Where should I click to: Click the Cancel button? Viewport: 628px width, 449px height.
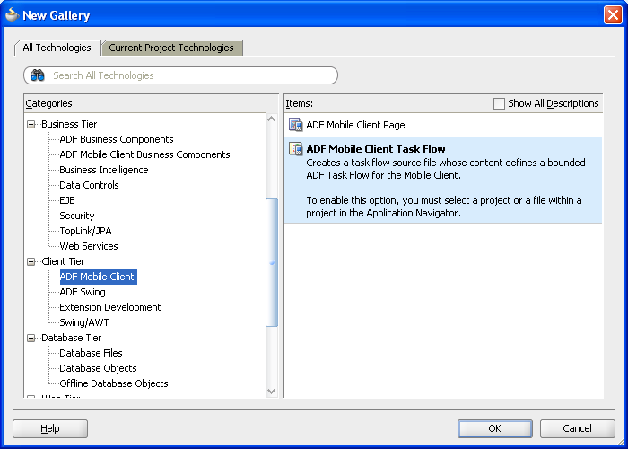(x=577, y=428)
